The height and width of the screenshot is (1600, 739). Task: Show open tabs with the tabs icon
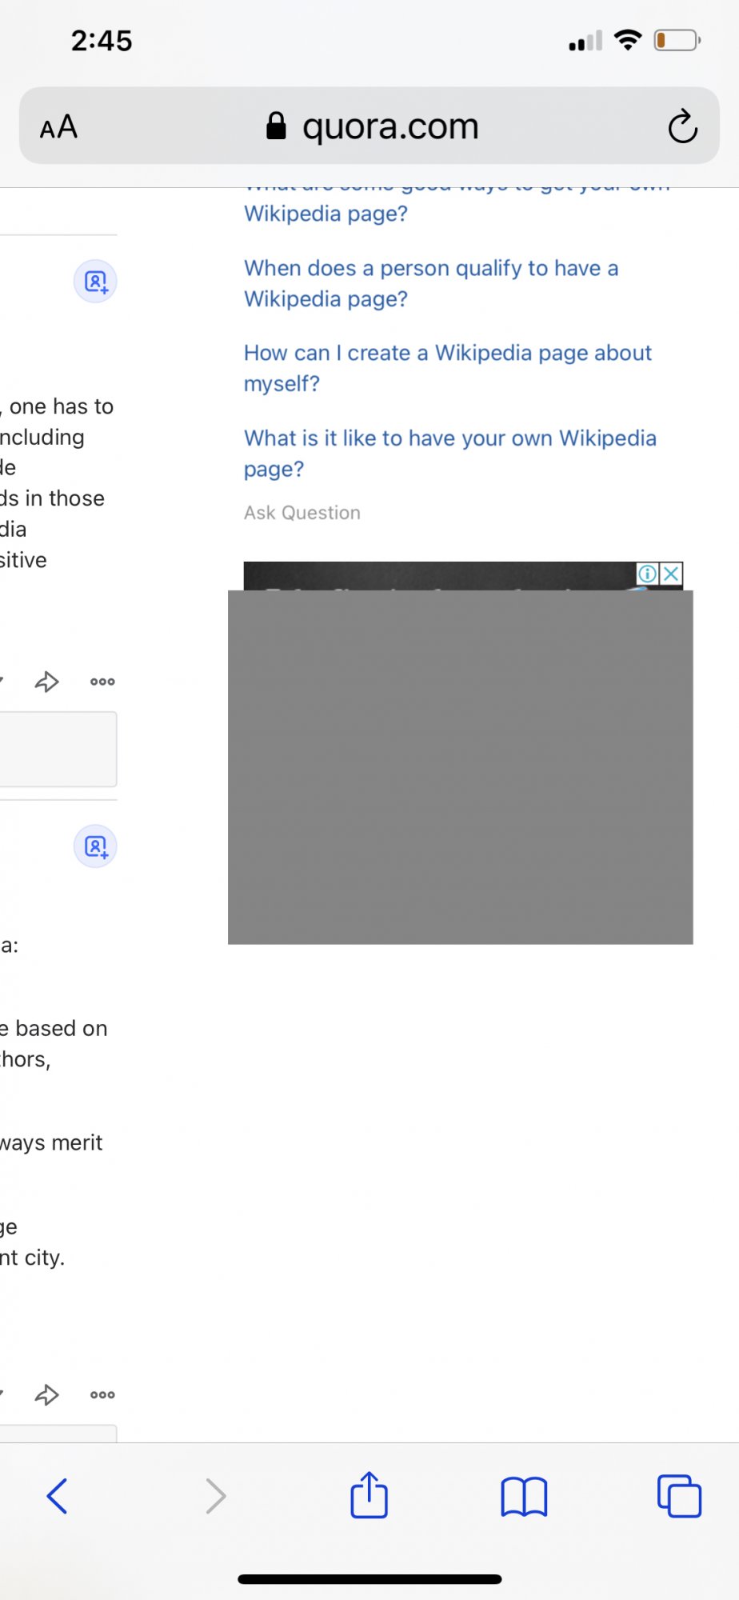(x=679, y=1495)
